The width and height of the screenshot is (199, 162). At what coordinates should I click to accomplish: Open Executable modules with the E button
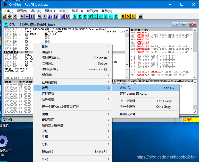click(80, 16)
